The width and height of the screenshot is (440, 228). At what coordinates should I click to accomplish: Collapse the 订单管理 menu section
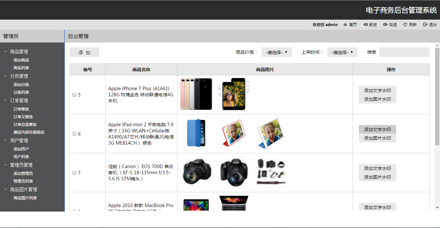click(5, 100)
